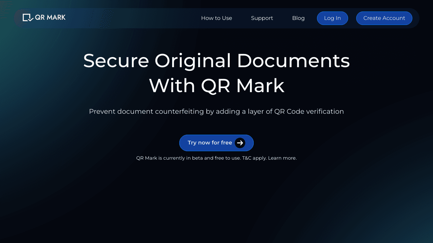
Task: Click the white arrow icon in the Try now button
Action: pyautogui.click(x=240, y=143)
